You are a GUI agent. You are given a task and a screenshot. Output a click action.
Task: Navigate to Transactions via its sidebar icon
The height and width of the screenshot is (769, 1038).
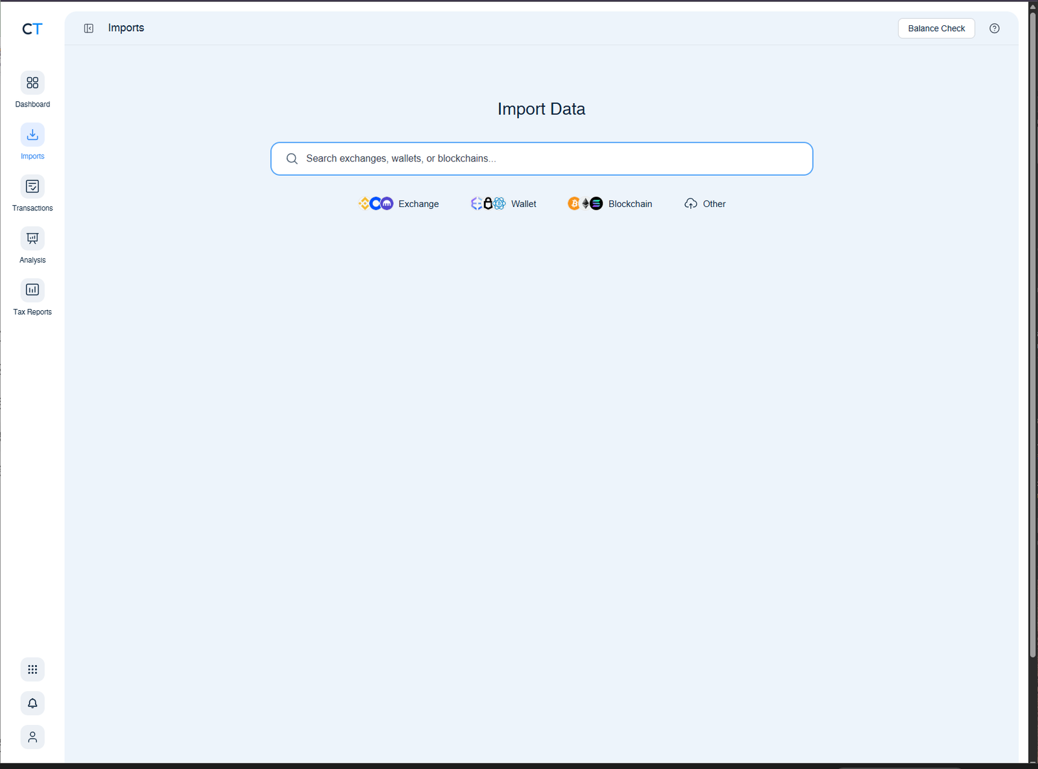32,186
